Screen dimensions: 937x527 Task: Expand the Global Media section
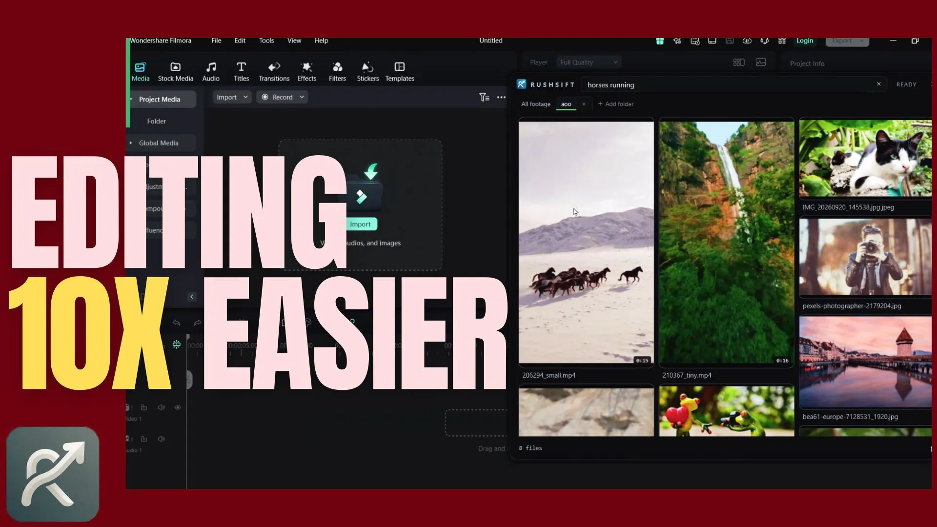click(162, 143)
